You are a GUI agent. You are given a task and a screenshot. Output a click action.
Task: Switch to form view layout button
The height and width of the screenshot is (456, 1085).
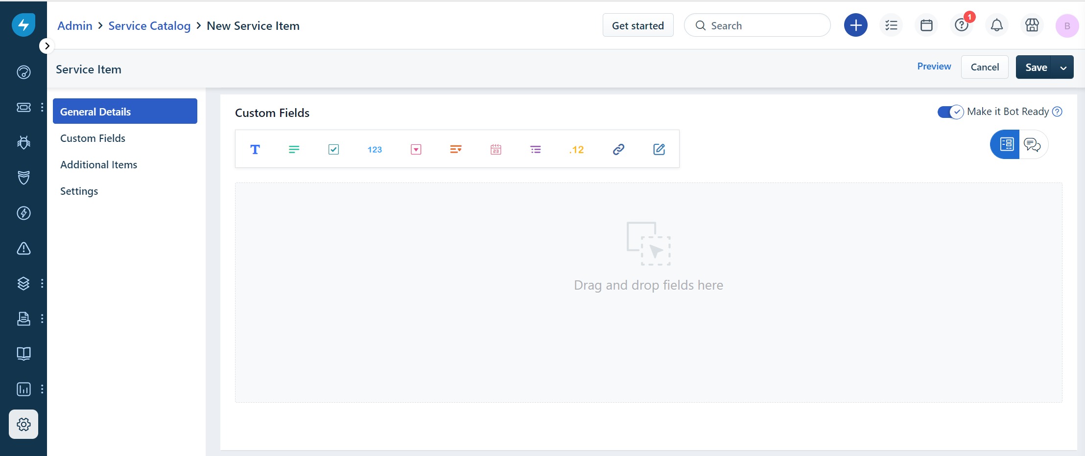pos(1005,144)
